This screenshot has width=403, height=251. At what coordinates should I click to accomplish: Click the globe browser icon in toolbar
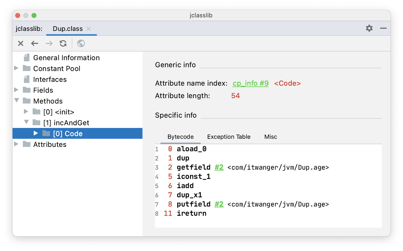[81, 43]
